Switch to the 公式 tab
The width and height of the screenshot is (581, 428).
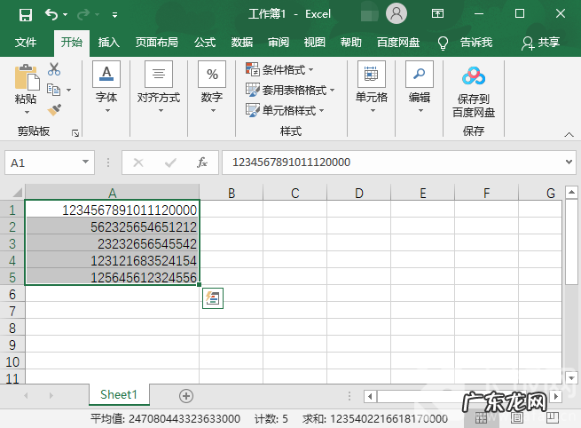[x=205, y=43]
